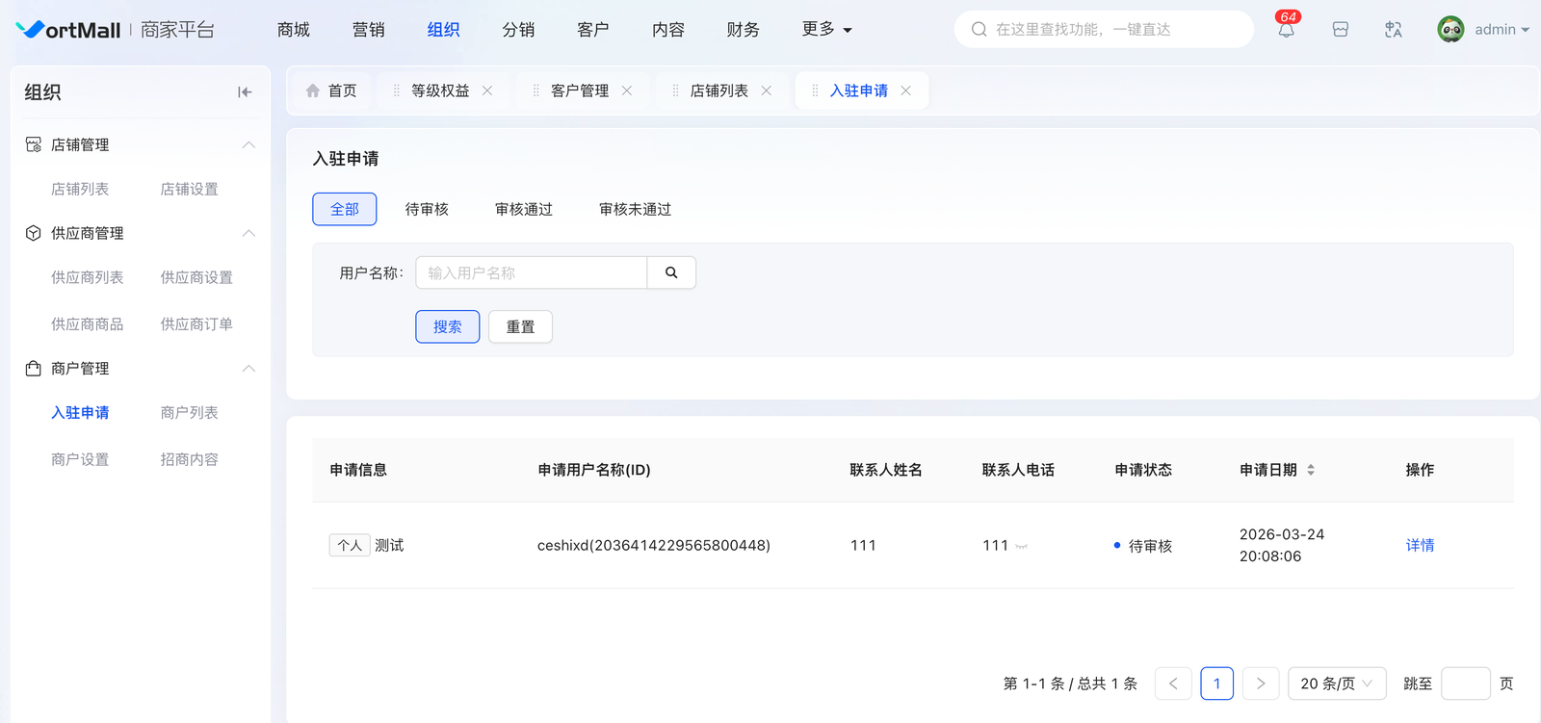Open 详情 link for ceshixd application

pos(1420,545)
